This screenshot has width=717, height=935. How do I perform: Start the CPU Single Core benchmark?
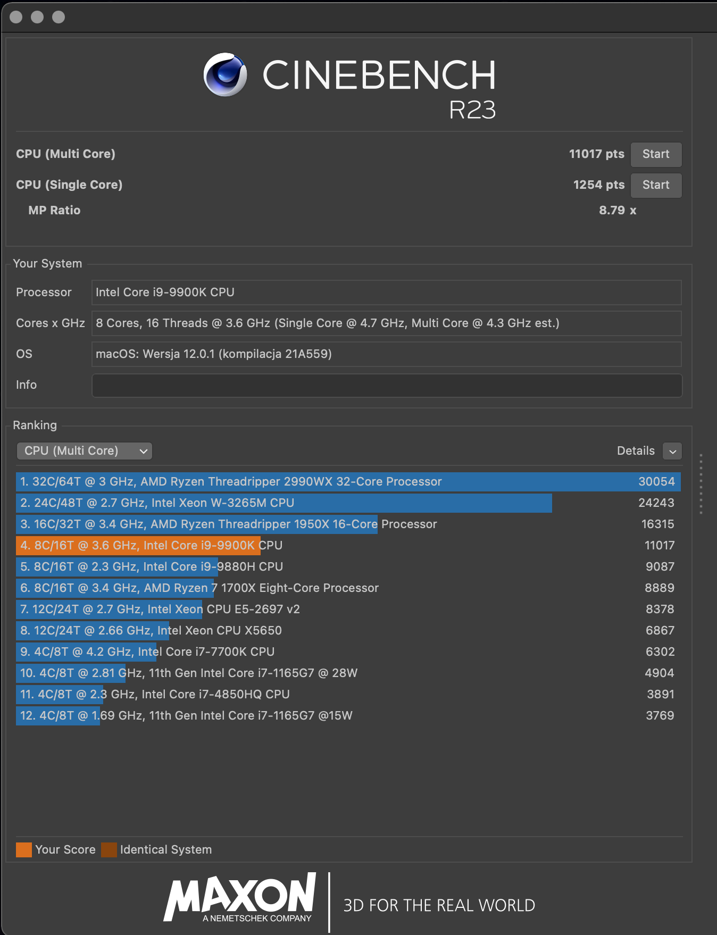tap(656, 185)
